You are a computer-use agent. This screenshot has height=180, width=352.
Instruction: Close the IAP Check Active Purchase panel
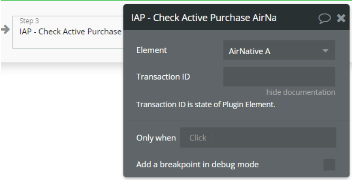(x=341, y=18)
